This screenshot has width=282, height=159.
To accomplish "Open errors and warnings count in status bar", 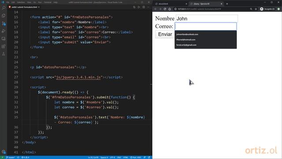I will point(25,157).
